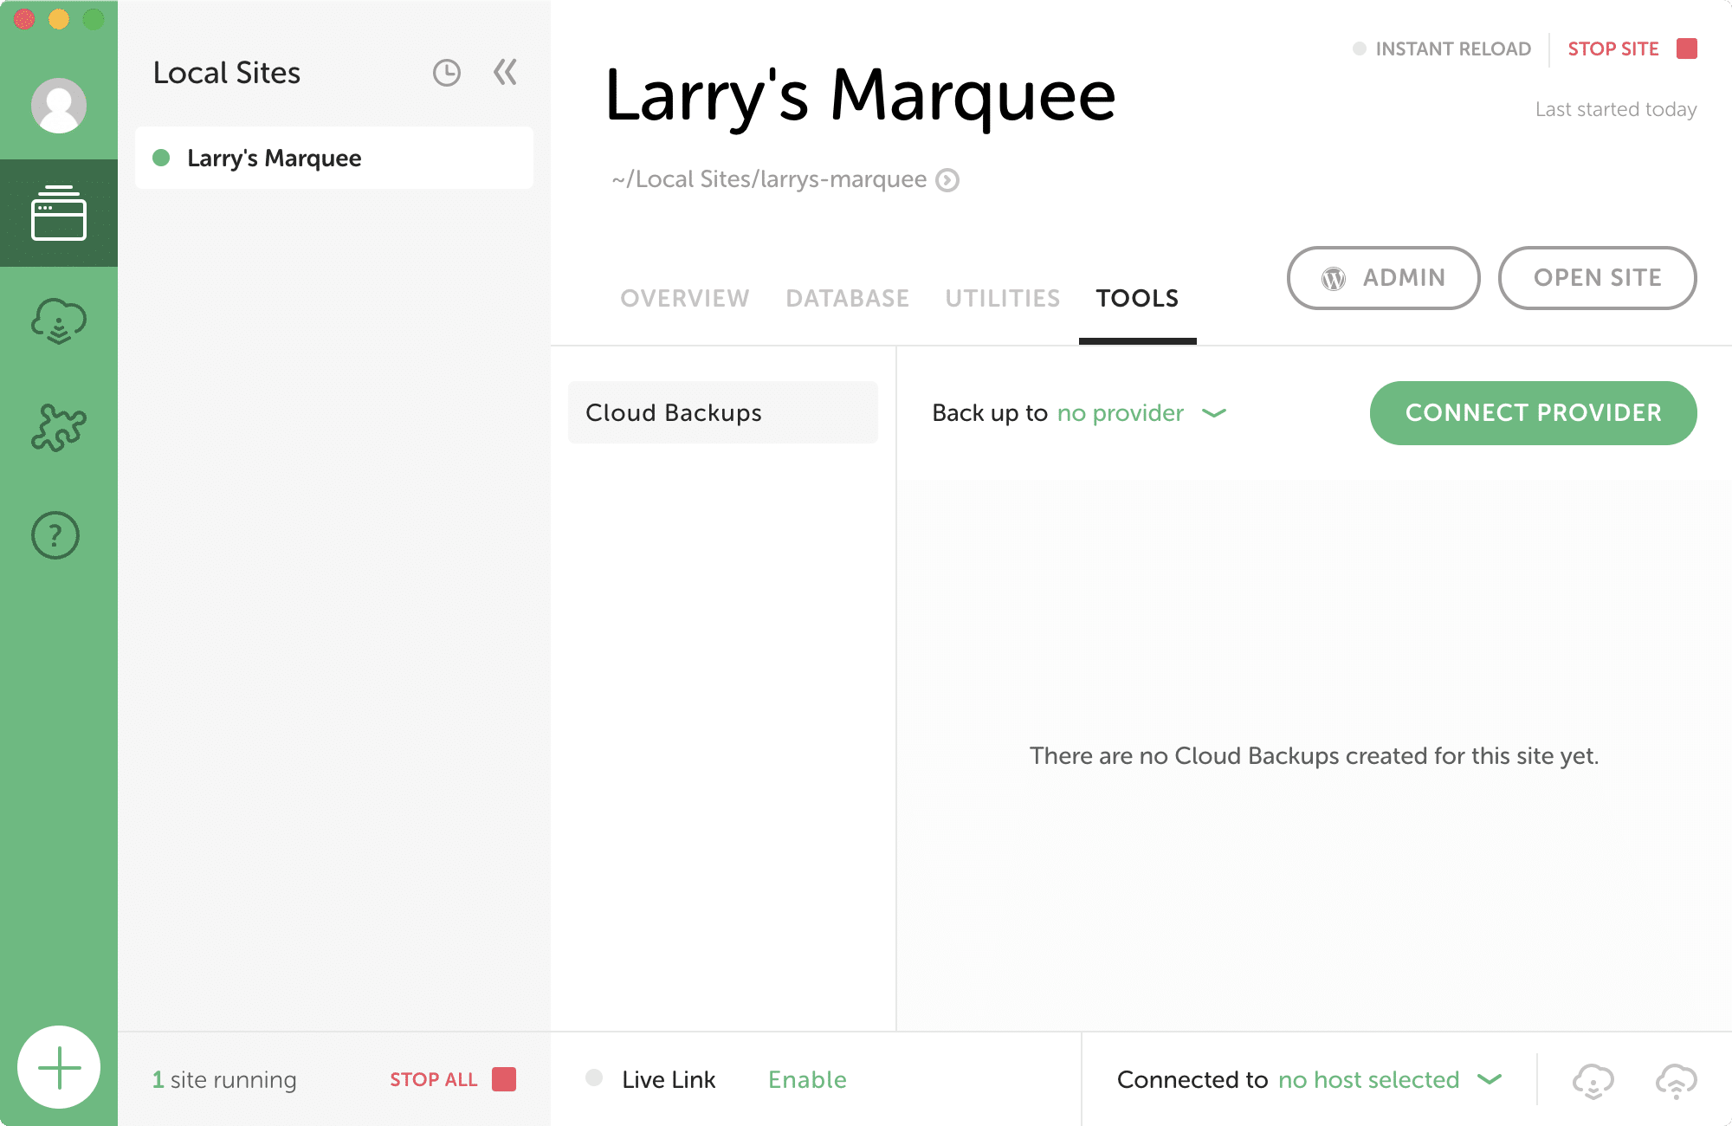Click the red Stop All square
Screen dimensions: 1732x1126
coord(504,1079)
